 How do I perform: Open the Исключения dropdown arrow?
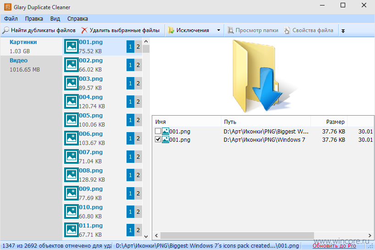[219, 30]
